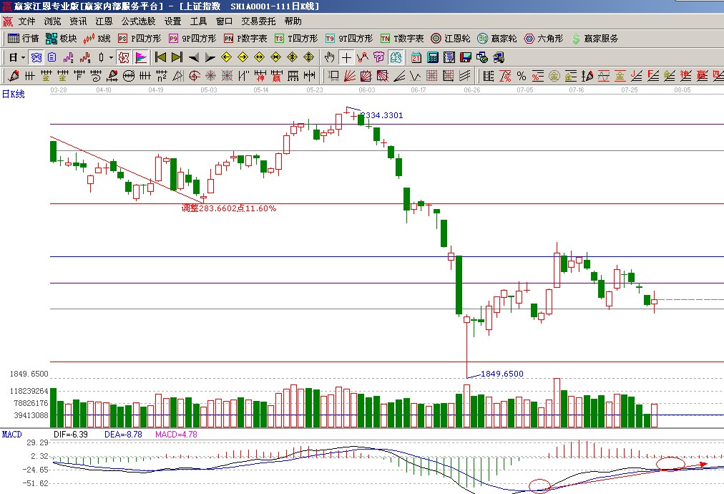Click the 赢家服务 service button
This screenshot has height=494, width=724.
click(x=595, y=39)
